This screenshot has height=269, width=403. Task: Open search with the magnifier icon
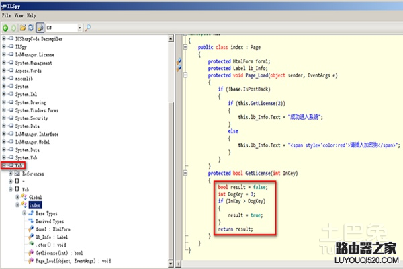pyautogui.click(x=88, y=28)
